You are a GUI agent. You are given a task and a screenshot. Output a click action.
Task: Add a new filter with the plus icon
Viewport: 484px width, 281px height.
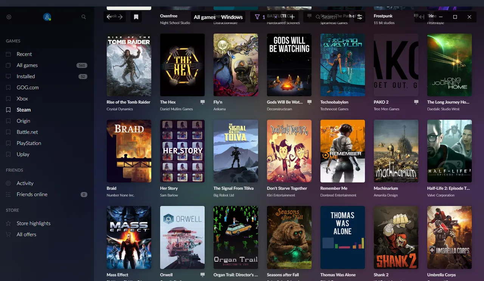pos(292,17)
